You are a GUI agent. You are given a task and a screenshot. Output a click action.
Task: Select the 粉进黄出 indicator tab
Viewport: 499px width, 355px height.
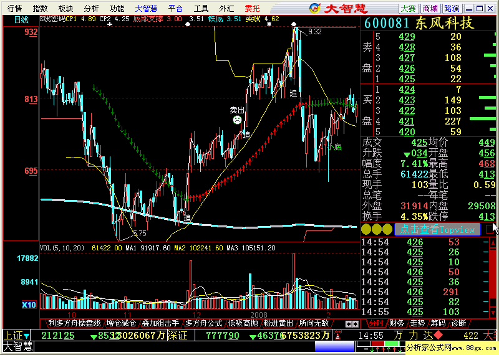tap(278, 323)
